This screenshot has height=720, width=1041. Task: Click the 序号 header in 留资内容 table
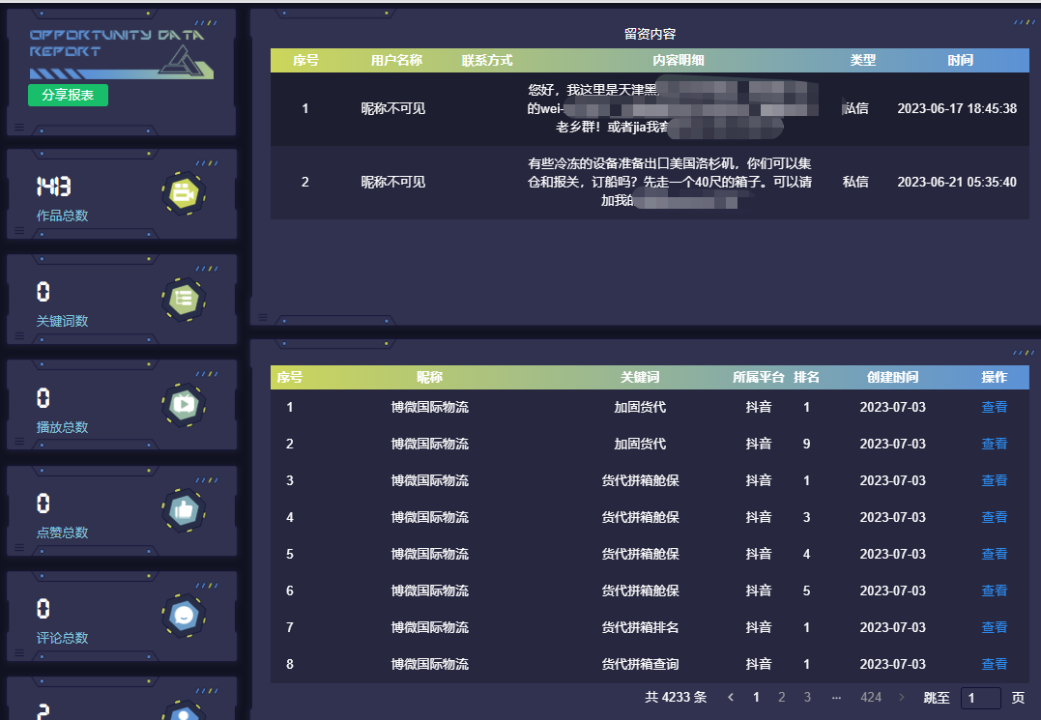point(305,60)
